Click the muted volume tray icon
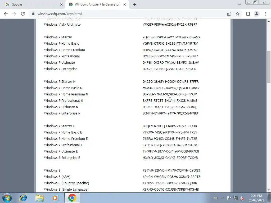 242,198
